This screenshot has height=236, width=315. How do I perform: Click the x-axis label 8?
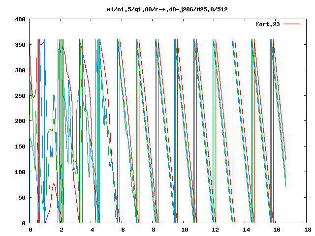pyautogui.click(x=154, y=230)
